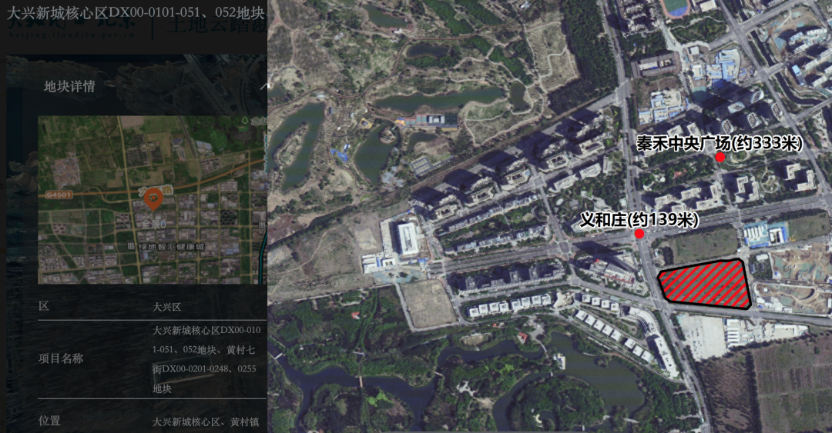Click the page title 大兴新城核心区DX00-0101-051、052地块
Image resolution: width=832 pixels, height=433 pixels.
pyautogui.click(x=136, y=13)
